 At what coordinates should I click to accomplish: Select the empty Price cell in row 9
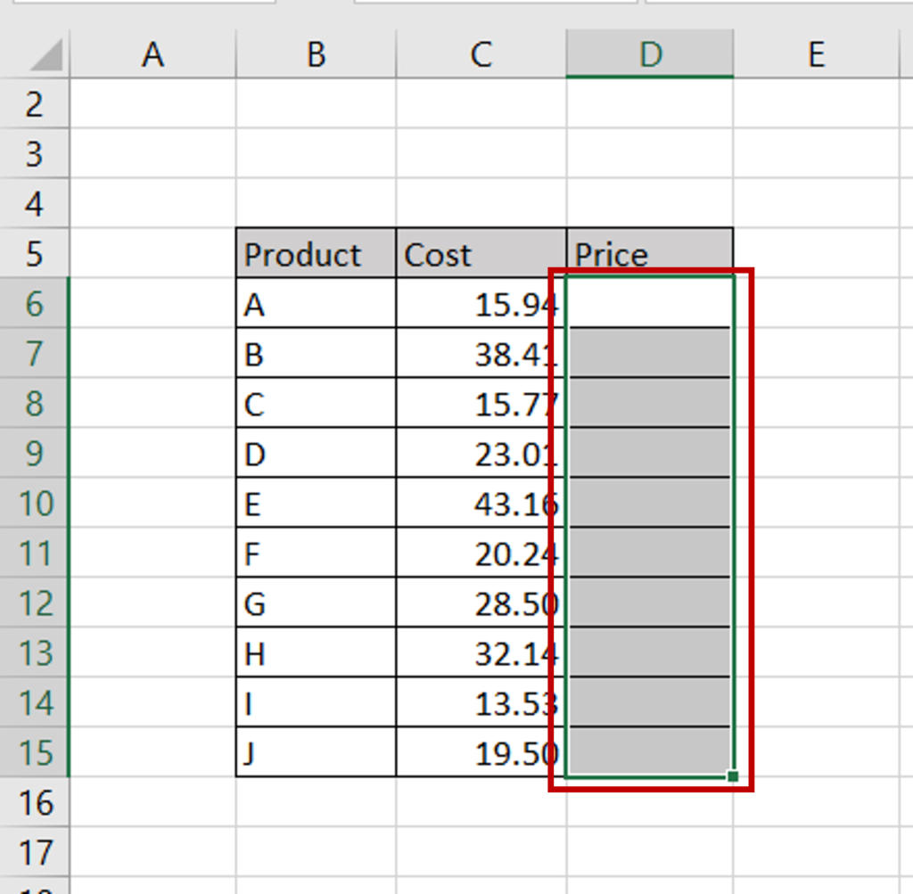click(x=650, y=453)
